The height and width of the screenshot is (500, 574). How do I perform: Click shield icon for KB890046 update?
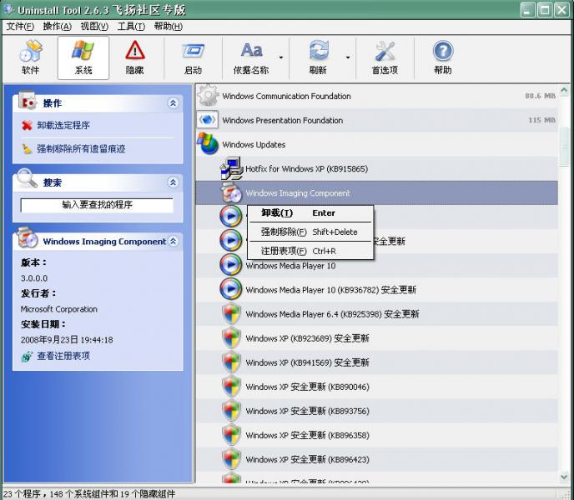click(x=231, y=386)
